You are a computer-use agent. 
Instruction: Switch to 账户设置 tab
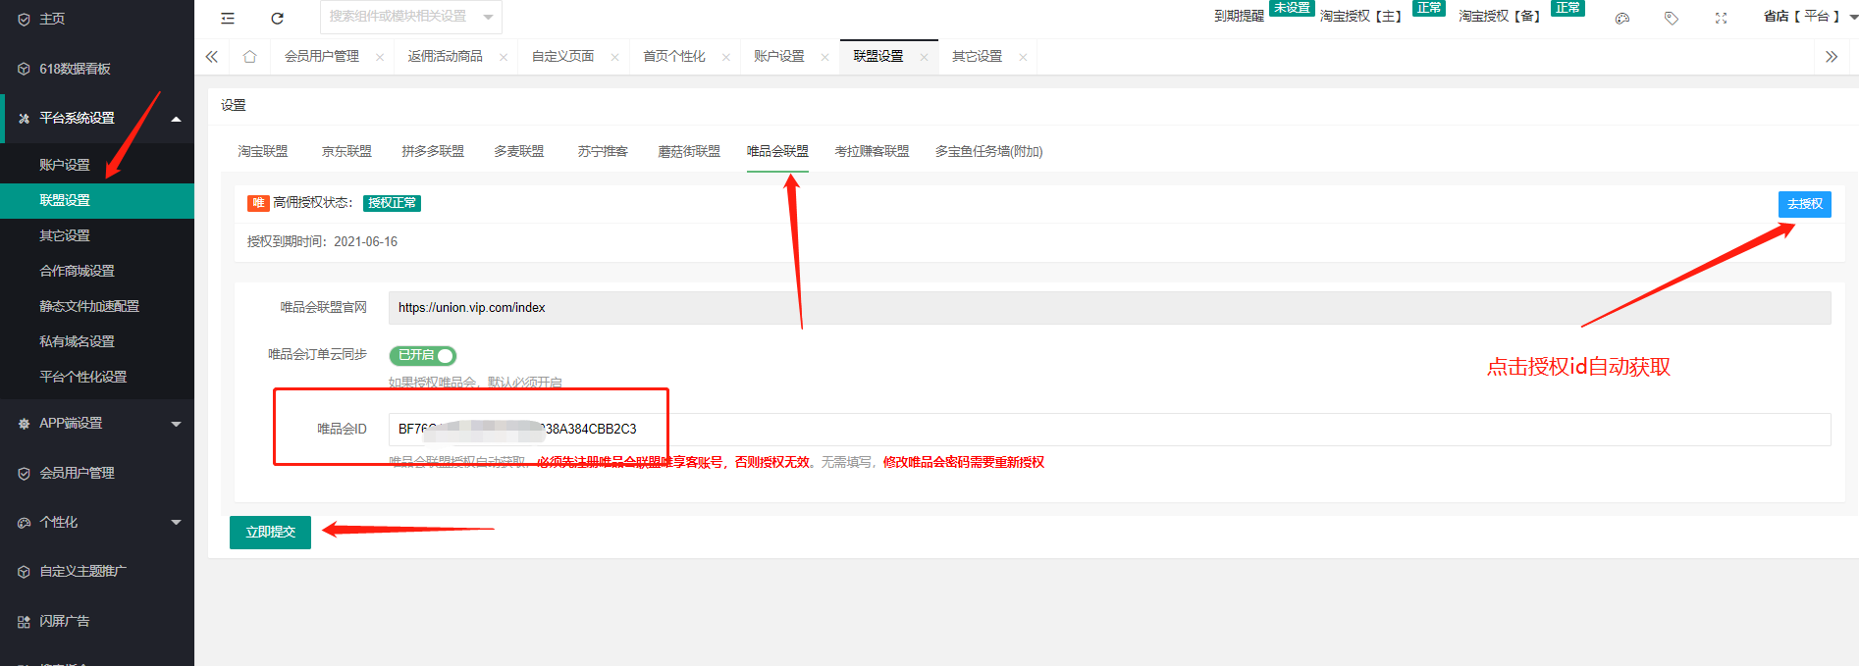779,57
